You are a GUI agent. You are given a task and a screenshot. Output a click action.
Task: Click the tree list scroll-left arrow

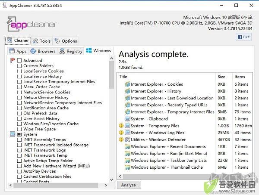click(10, 185)
